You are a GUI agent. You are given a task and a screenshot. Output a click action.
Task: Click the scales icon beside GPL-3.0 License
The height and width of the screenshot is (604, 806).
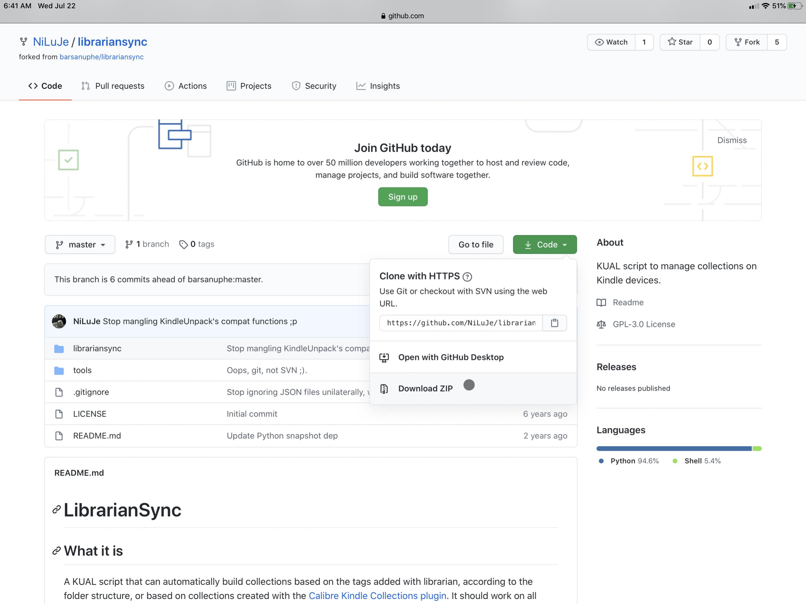[601, 324]
